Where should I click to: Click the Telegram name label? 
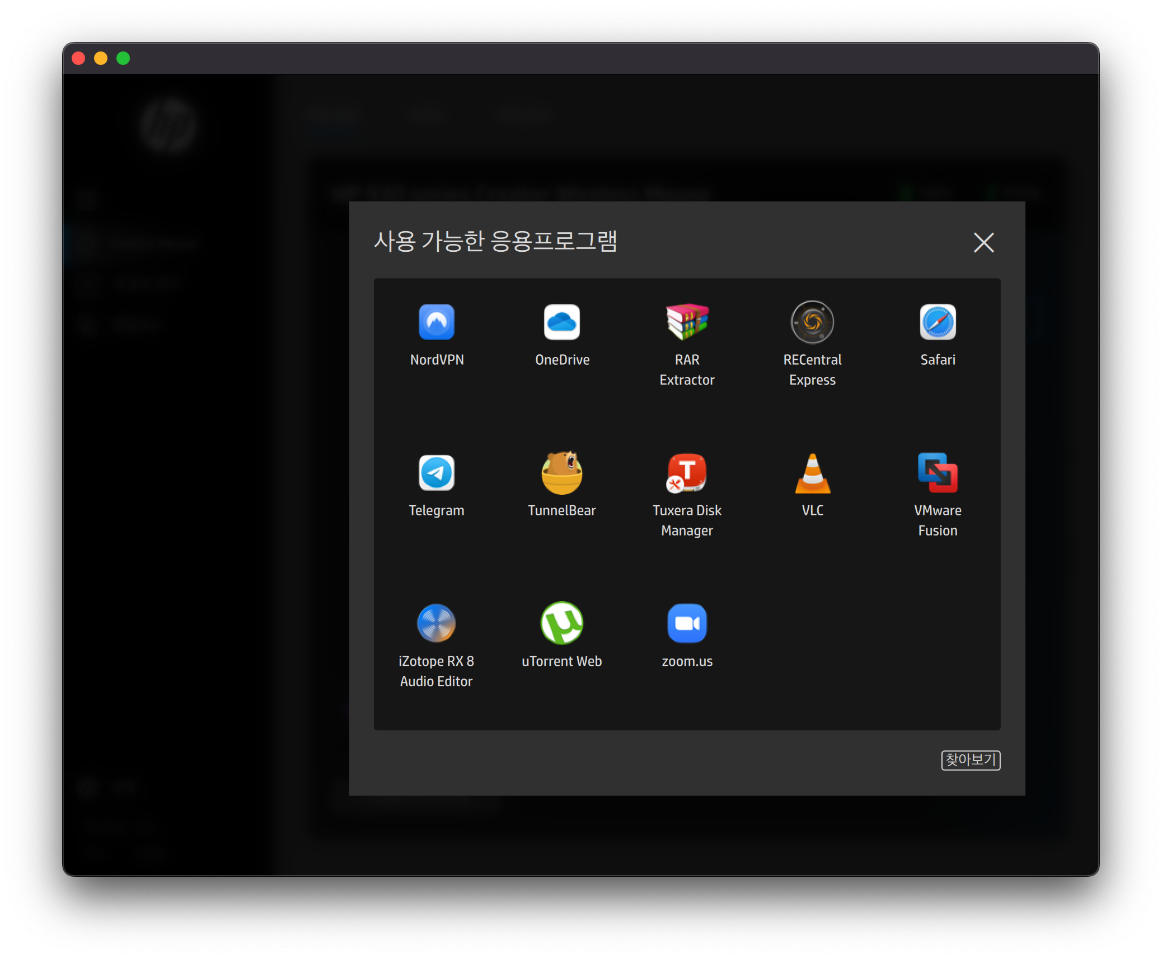437,510
